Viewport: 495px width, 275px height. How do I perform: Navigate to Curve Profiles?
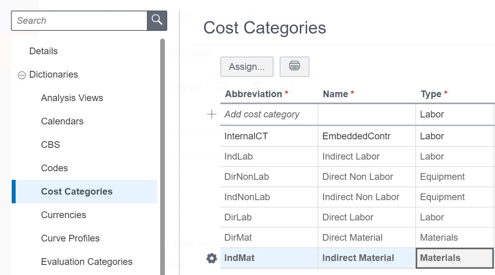coord(70,238)
